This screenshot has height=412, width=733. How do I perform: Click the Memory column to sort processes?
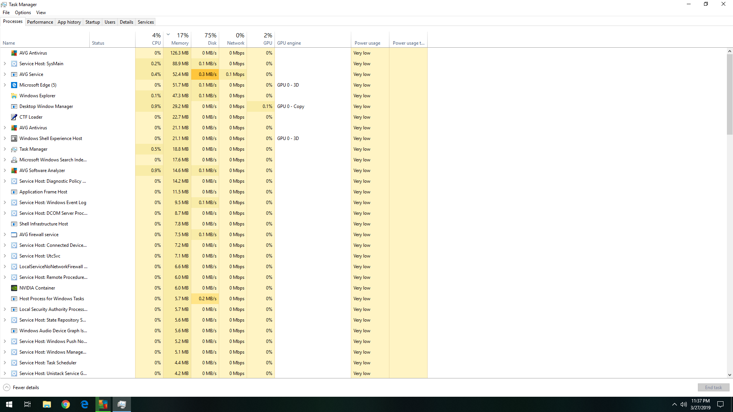point(179,39)
